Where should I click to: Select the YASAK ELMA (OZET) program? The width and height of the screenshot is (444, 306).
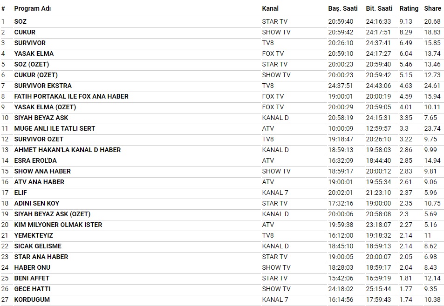[45, 107]
